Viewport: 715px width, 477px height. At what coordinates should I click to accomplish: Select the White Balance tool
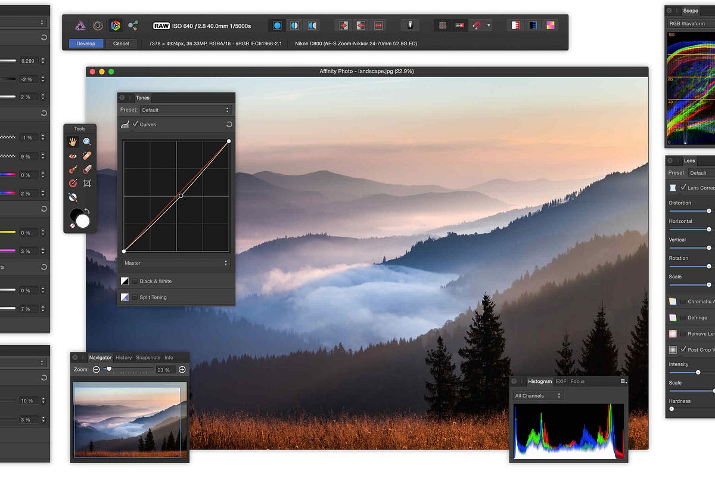pos(73,197)
